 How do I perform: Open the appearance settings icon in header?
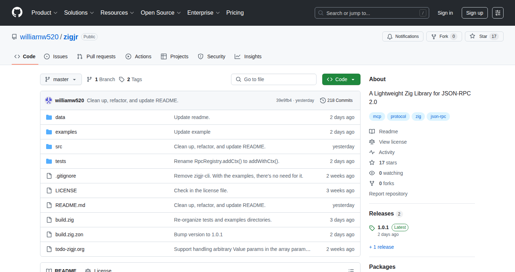coord(498,13)
